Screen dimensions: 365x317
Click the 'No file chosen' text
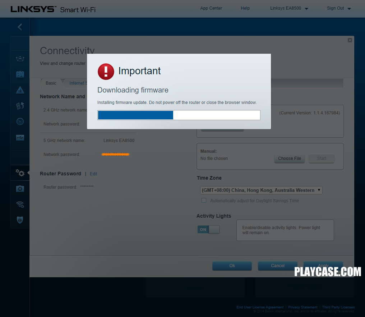[x=214, y=158]
